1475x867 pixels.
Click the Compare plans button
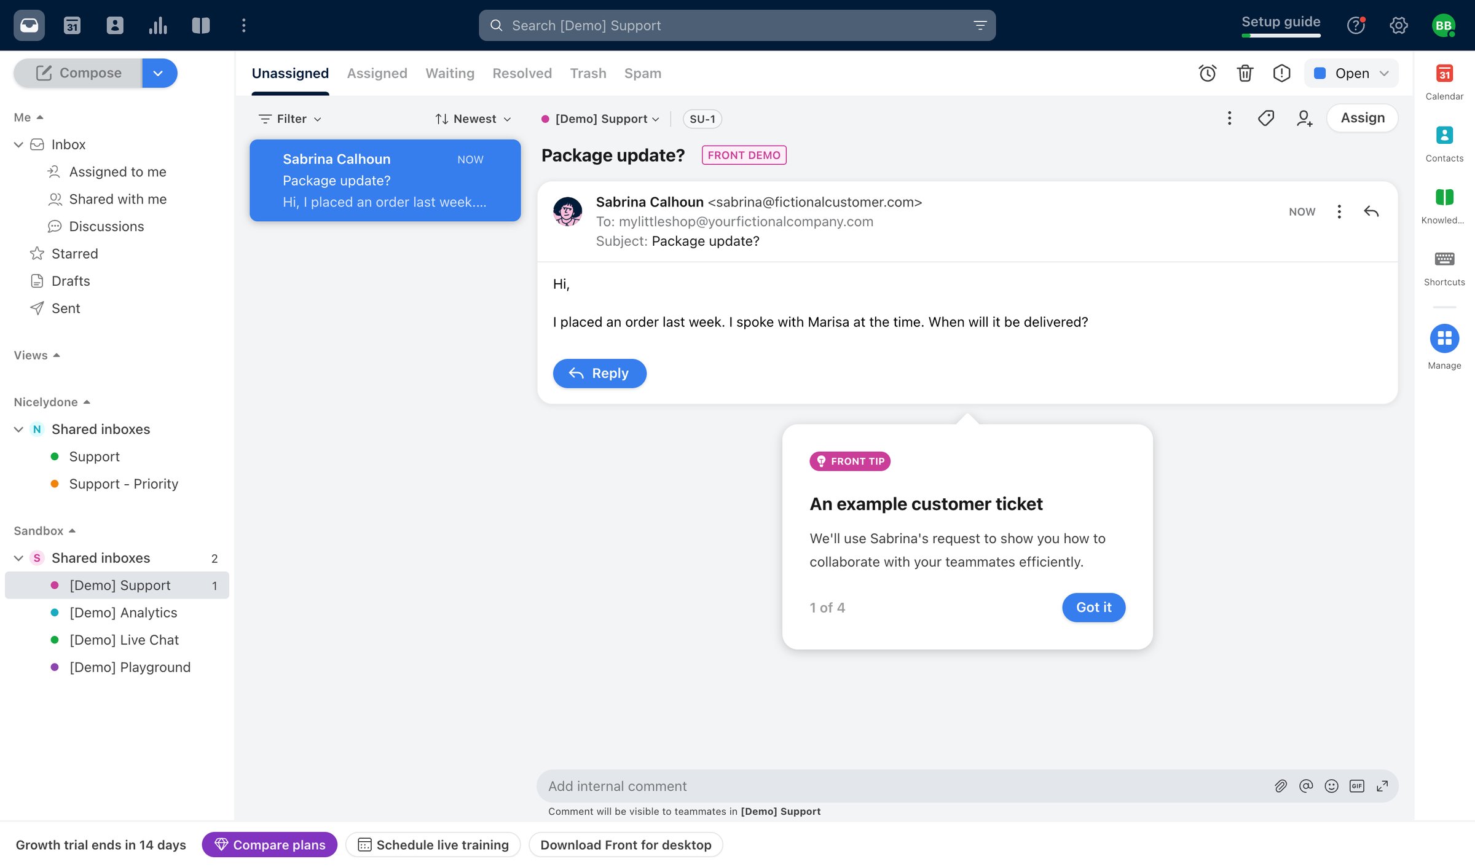point(269,845)
